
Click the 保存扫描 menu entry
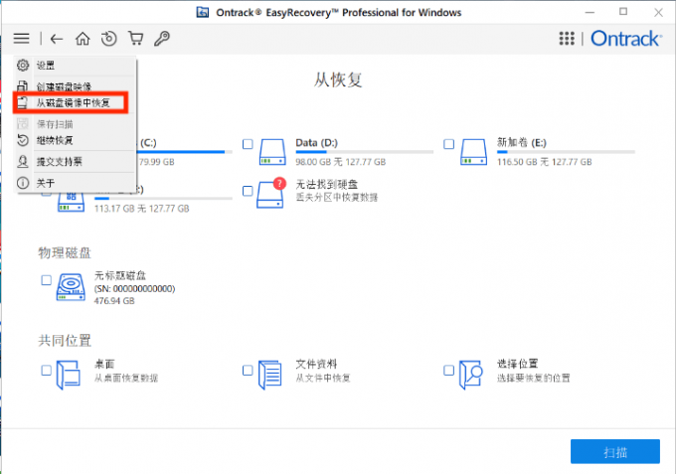(75, 124)
